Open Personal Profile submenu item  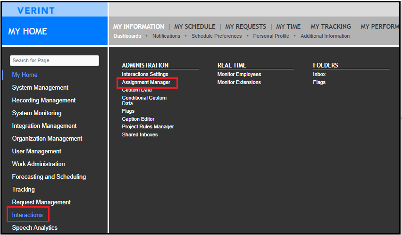pos(271,36)
